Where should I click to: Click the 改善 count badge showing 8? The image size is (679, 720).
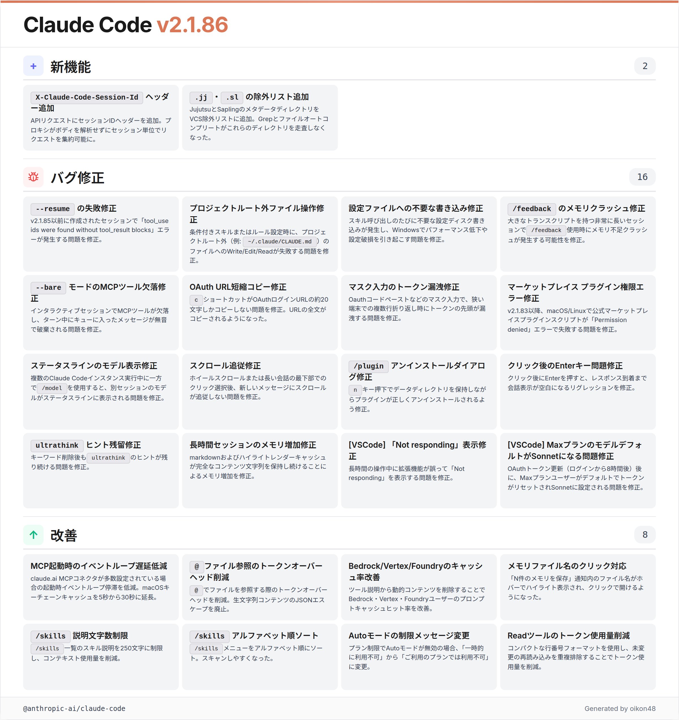(644, 535)
